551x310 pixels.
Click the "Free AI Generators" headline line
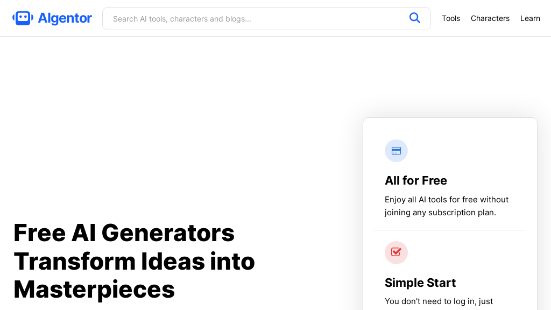pos(124,233)
